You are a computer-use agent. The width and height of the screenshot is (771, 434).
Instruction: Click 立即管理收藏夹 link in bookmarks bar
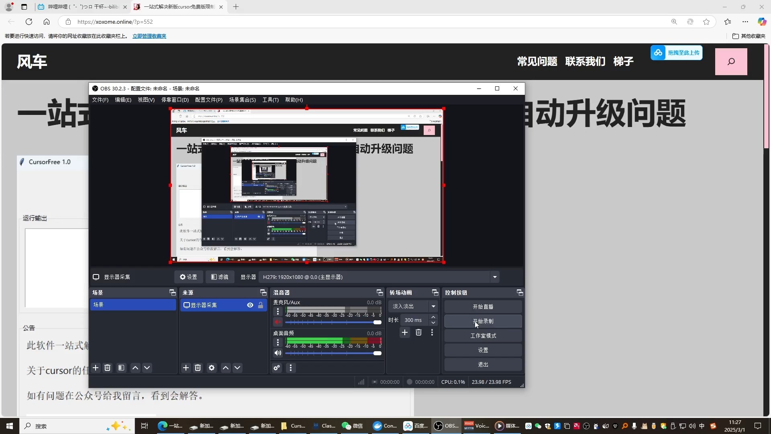coord(149,36)
